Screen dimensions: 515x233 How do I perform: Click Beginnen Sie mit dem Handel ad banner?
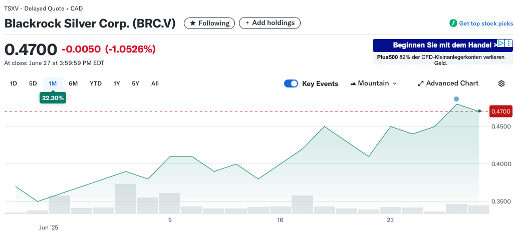443,45
